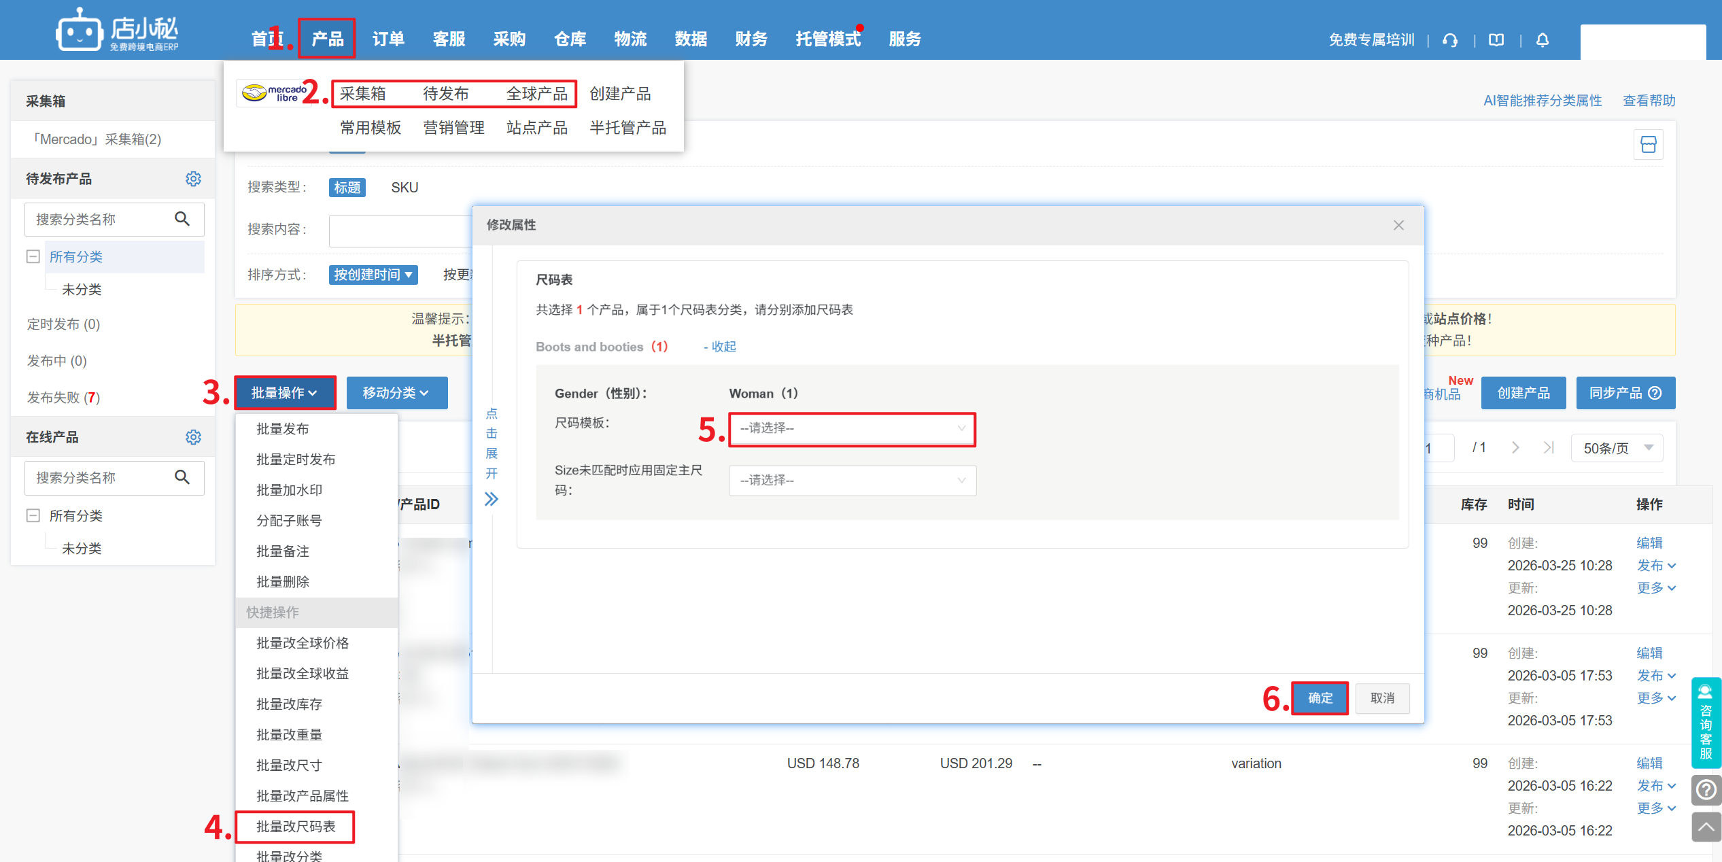Image resolution: width=1722 pixels, height=862 pixels.
Task: Expand the 50条/页 page size dropdown
Action: pyautogui.click(x=1617, y=448)
